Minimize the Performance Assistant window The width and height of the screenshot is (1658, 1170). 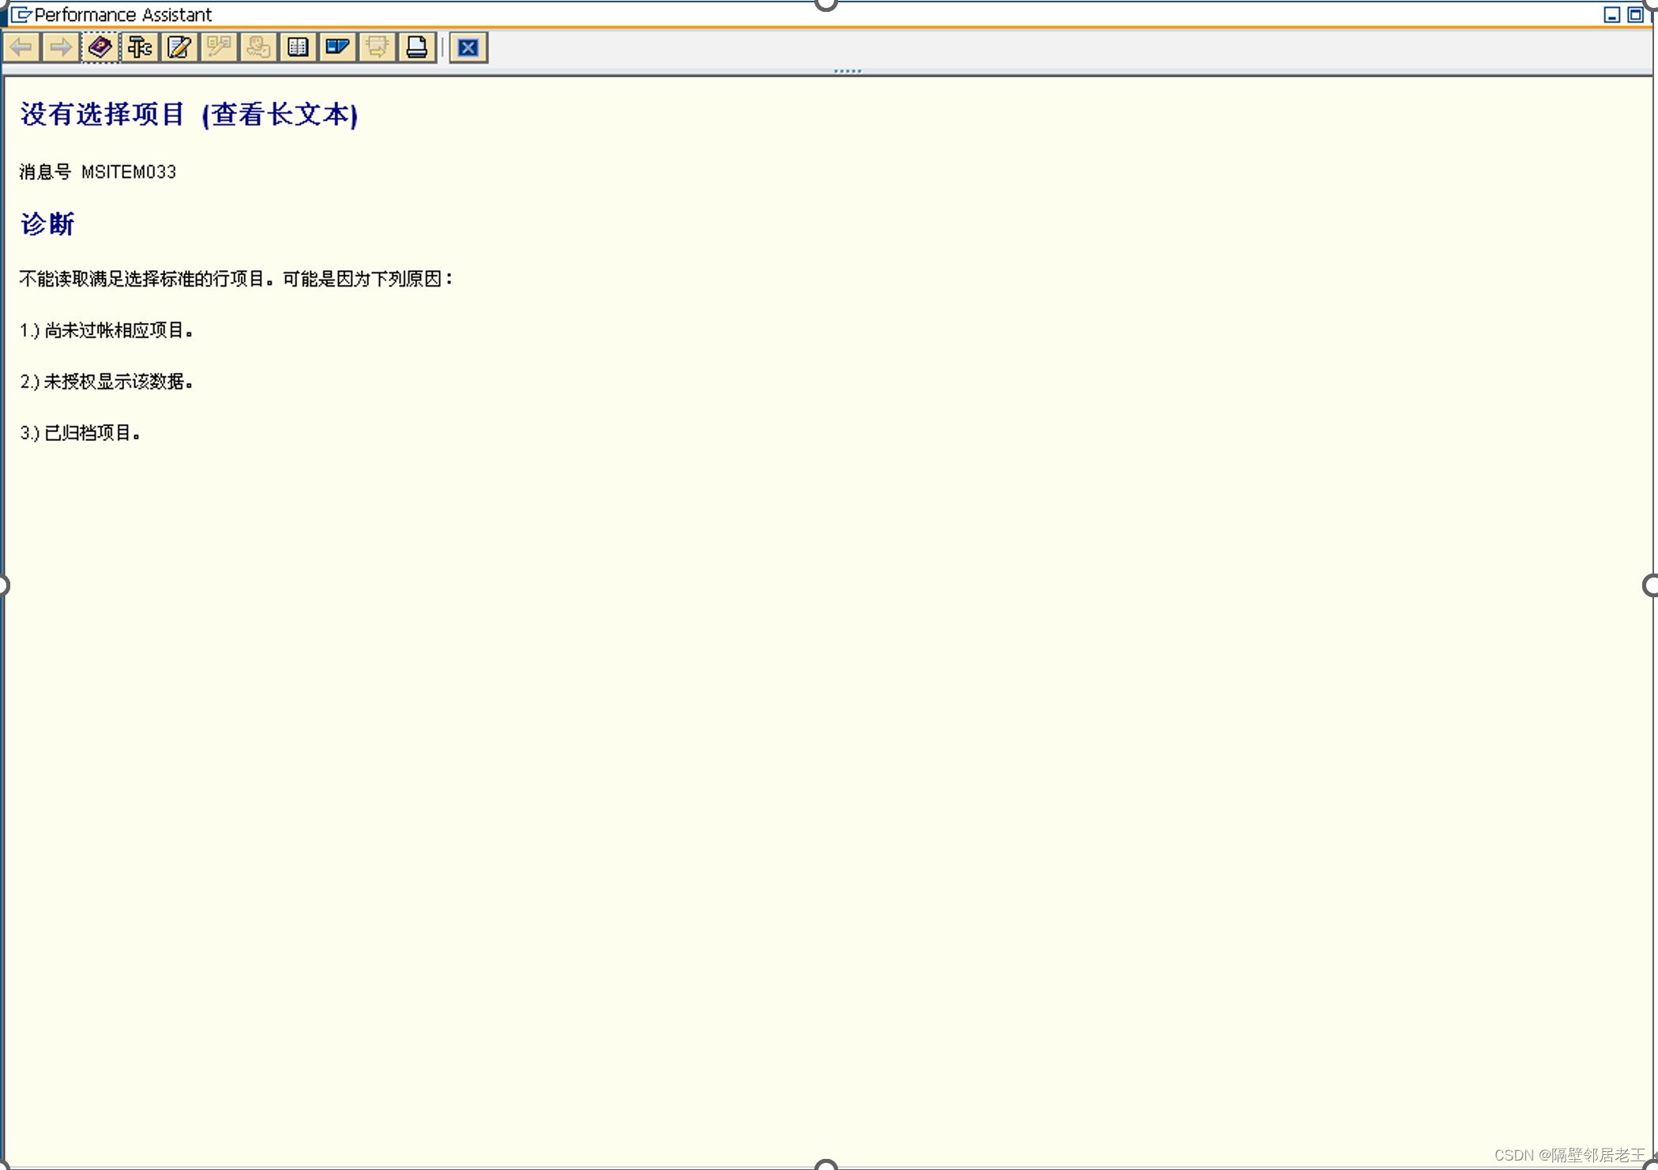click(1611, 14)
